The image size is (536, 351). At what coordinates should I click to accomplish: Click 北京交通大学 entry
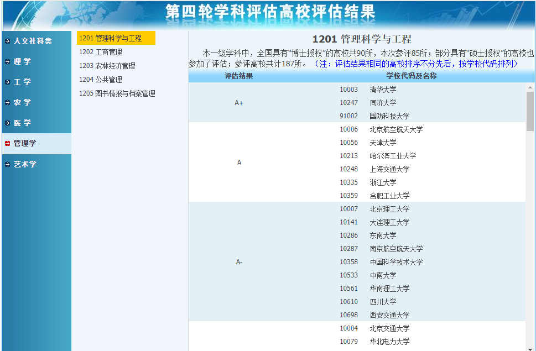coord(389,328)
